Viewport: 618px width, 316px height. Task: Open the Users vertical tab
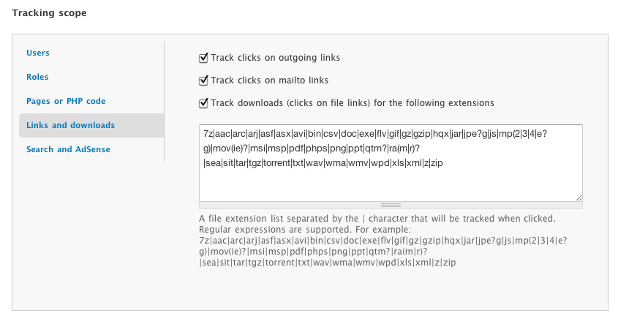pyautogui.click(x=38, y=53)
